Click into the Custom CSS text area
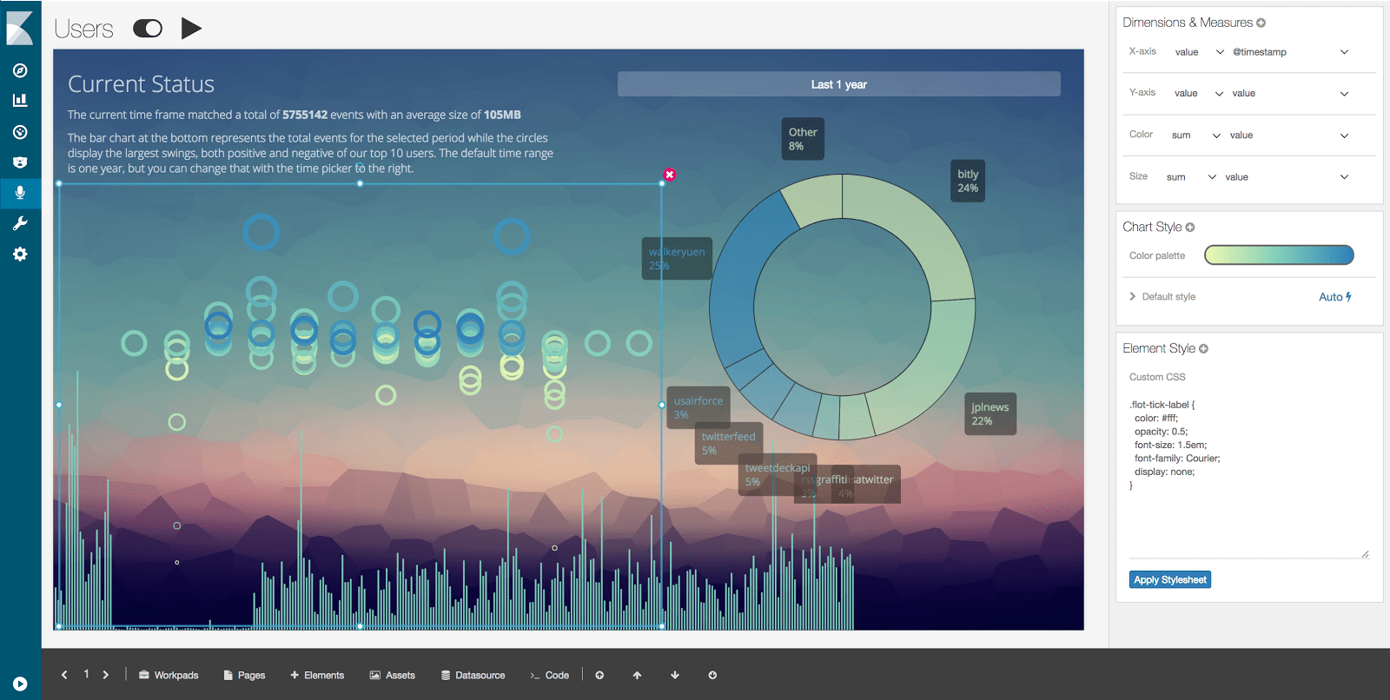 tap(1249, 475)
